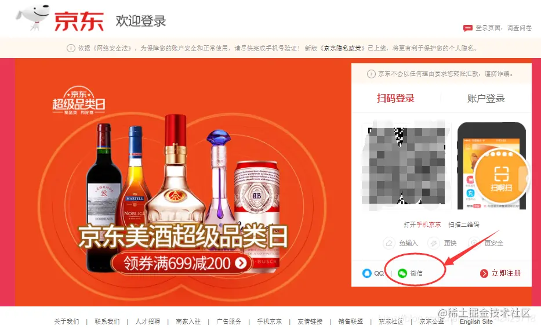Click the red chat bubble survey icon

click(467, 28)
